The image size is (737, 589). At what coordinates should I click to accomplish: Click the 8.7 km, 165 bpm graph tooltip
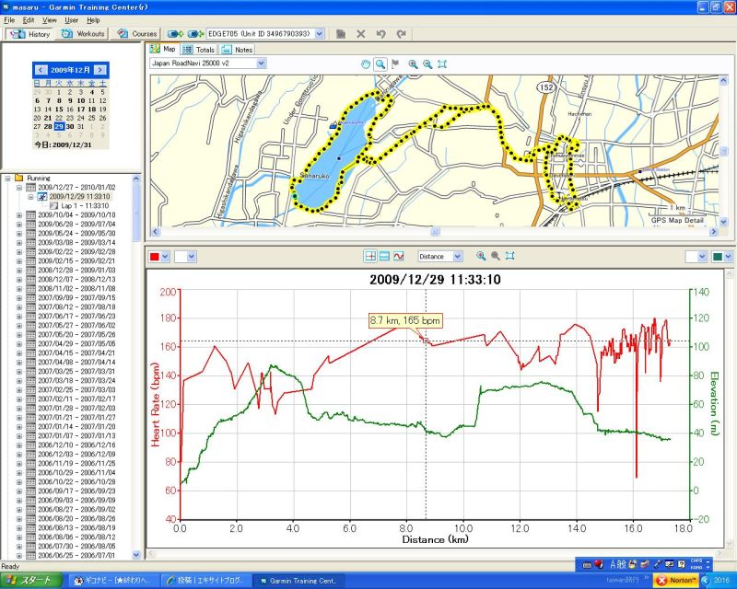coord(405,321)
